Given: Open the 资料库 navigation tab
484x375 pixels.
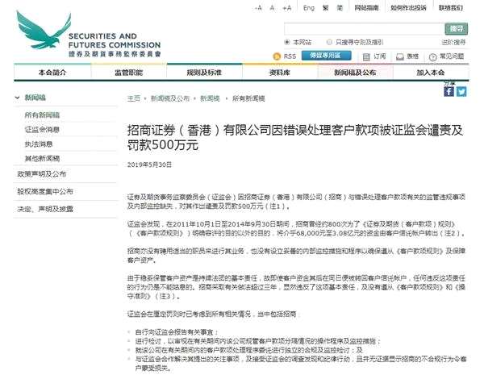Looking at the screenshot, I should (280, 73).
